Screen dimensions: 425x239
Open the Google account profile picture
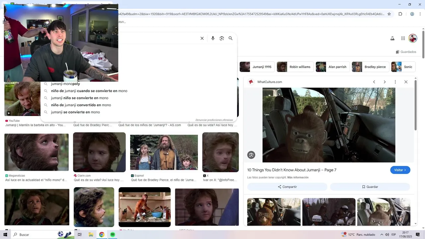click(x=413, y=38)
